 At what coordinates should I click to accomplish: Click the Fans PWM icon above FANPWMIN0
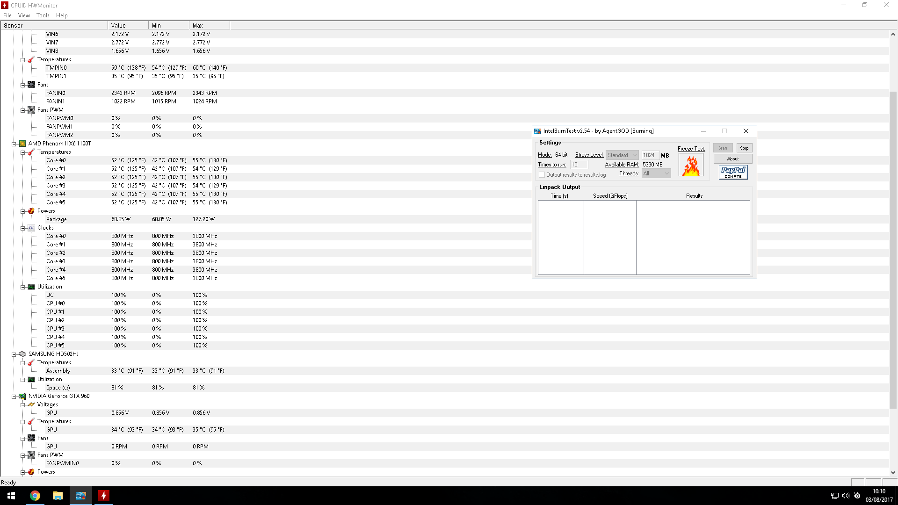31,455
